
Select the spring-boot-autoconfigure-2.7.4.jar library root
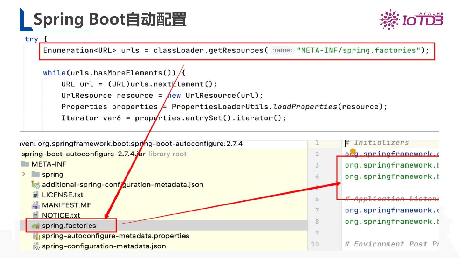(104, 154)
